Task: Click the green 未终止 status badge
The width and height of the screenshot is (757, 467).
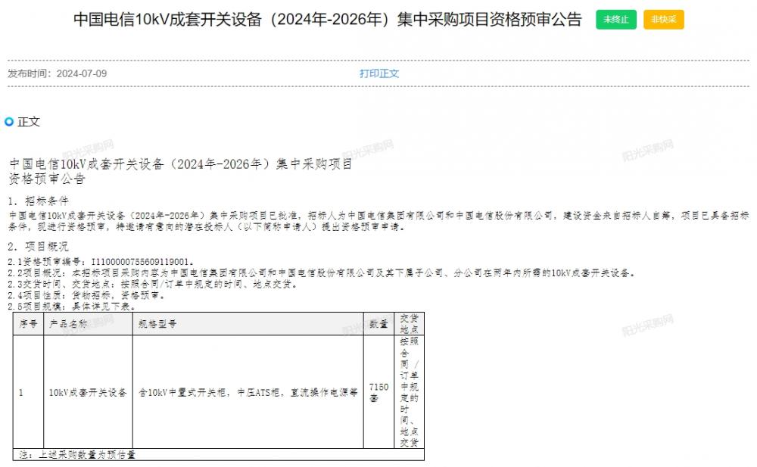Action: click(615, 20)
